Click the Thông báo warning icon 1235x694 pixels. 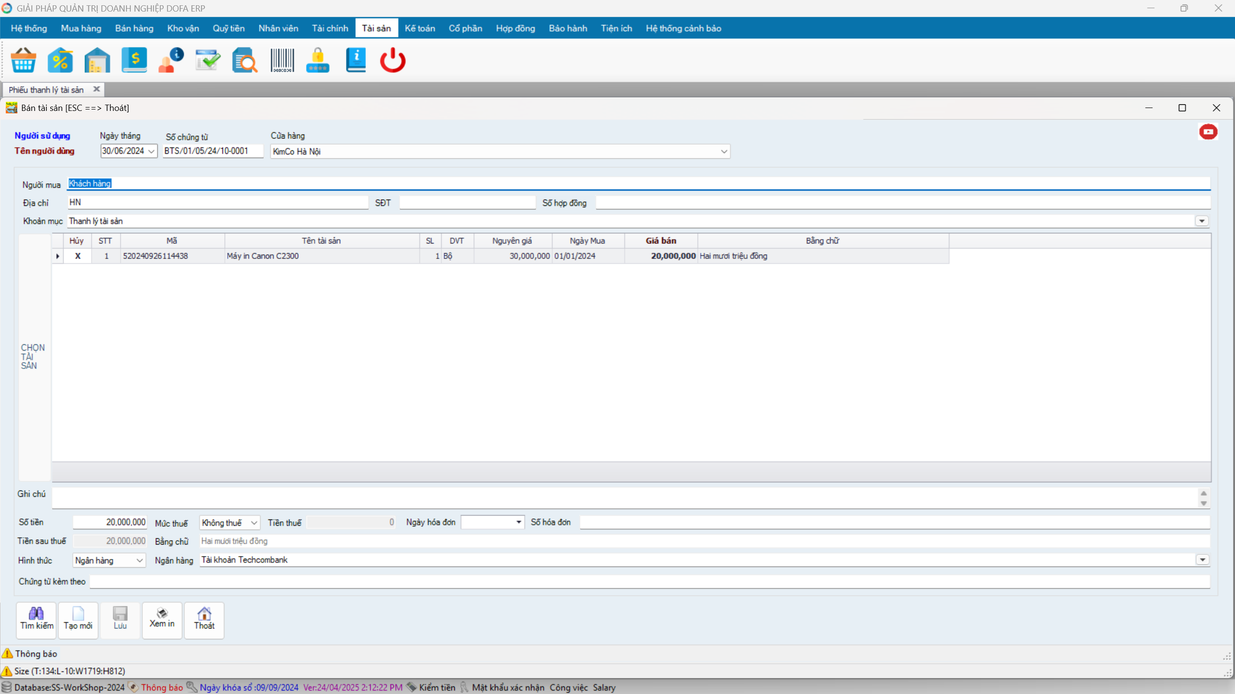click(7, 653)
